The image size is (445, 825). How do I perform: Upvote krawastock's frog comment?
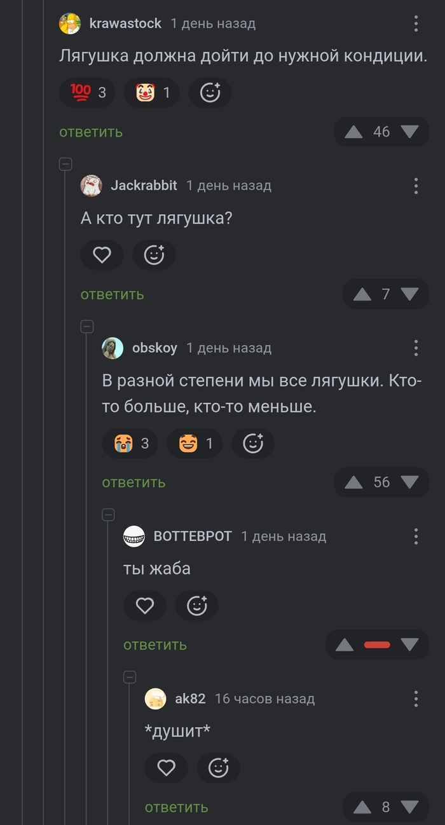(x=353, y=132)
